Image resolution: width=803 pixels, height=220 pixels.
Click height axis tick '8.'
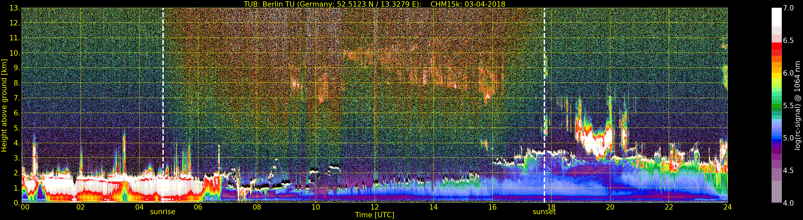(x=17, y=83)
